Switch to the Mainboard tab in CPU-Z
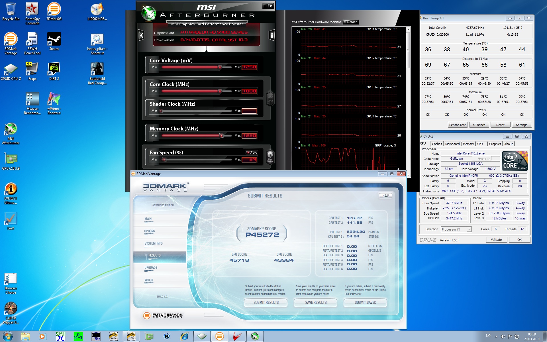The height and width of the screenshot is (342, 547). [x=452, y=144]
